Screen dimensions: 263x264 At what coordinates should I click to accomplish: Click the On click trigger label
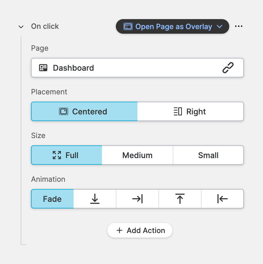[45, 26]
